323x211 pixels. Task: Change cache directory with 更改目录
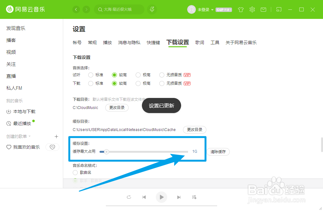pos(195,129)
